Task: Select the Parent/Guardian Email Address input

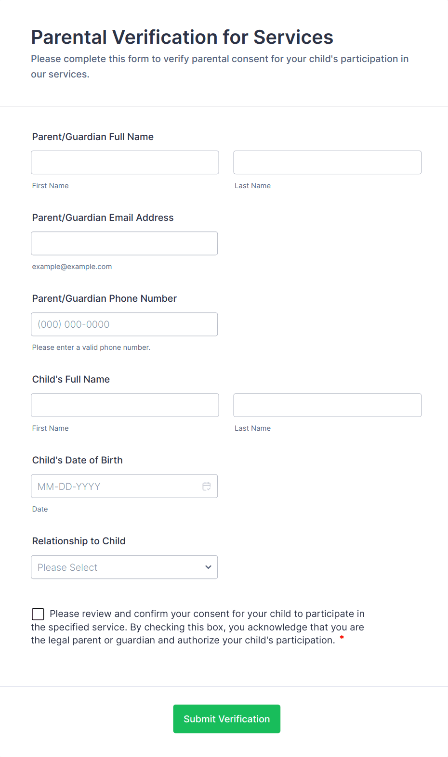Action: 124,244
